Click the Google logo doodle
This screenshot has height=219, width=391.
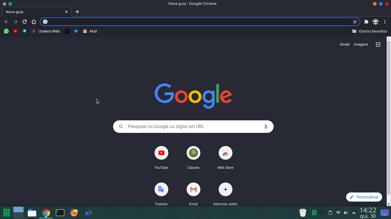(193, 96)
